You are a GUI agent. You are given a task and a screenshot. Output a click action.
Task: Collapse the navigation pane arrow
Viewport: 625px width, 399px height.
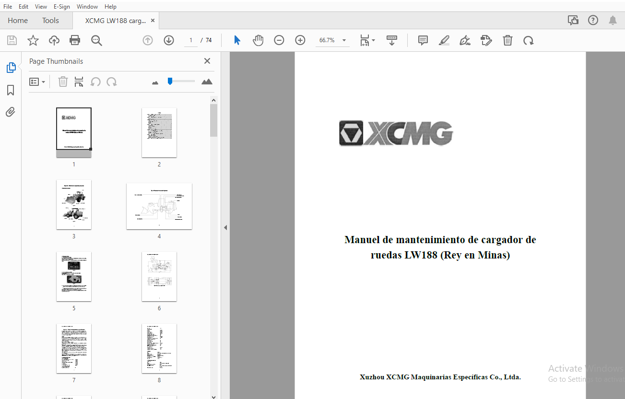[x=225, y=227]
